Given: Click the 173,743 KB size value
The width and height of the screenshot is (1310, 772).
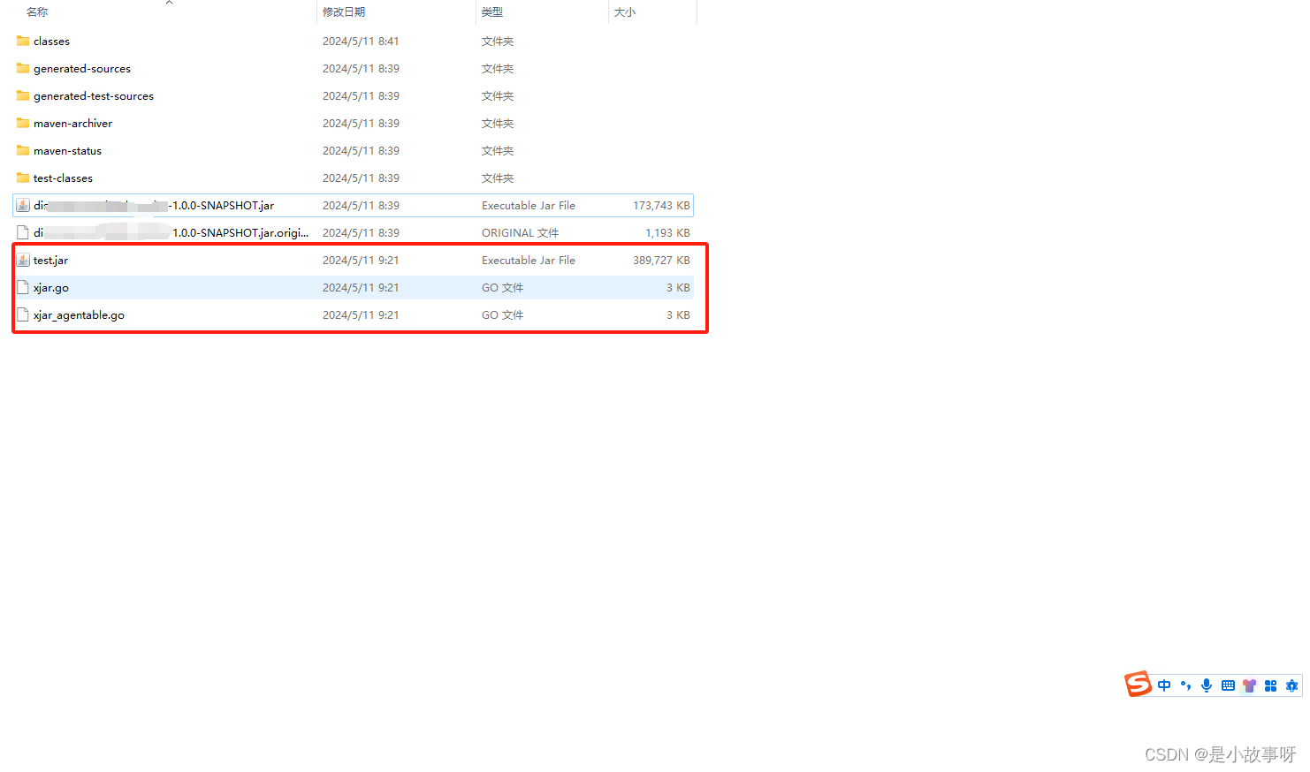Looking at the screenshot, I should (661, 205).
